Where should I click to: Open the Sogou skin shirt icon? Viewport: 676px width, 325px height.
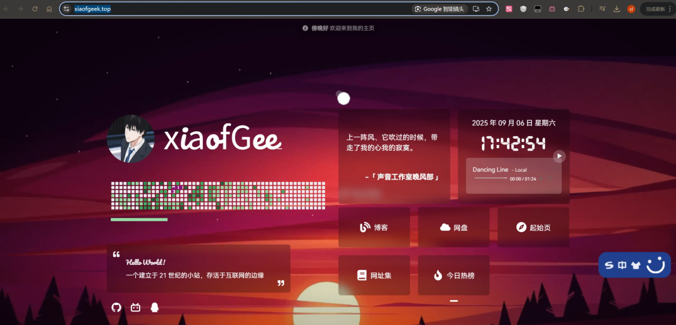(635, 265)
